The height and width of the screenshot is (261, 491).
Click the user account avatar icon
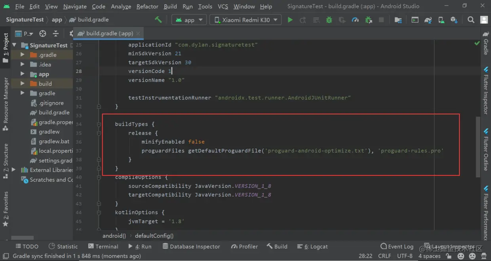484,20
